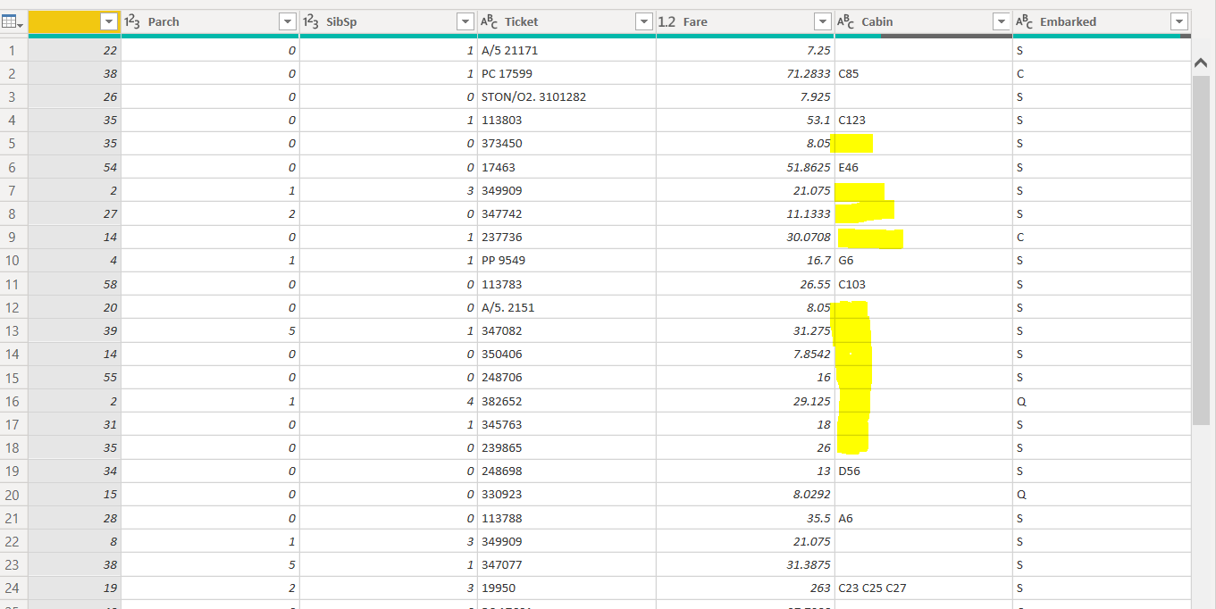Open filter dropdown of highlighted first column
1216x609 pixels.
pos(108,21)
